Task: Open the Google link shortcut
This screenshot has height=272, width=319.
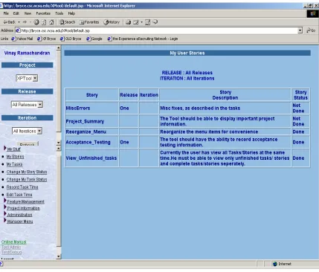Action: pos(94,39)
